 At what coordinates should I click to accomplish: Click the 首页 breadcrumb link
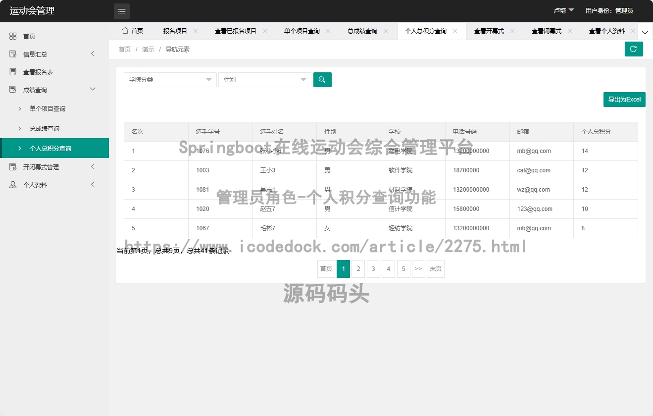pyautogui.click(x=125, y=50)
